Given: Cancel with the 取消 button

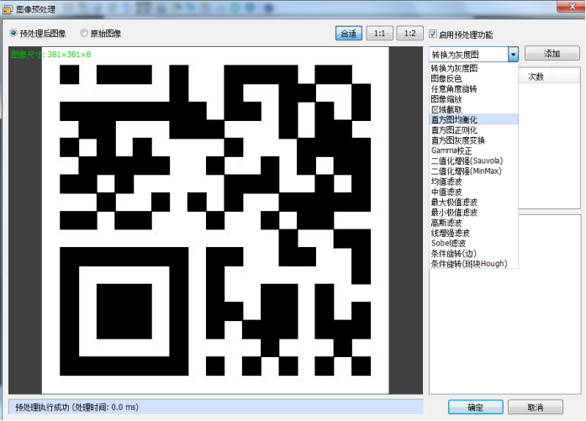Looking at the screenshot, I should (x=536, y=408).
